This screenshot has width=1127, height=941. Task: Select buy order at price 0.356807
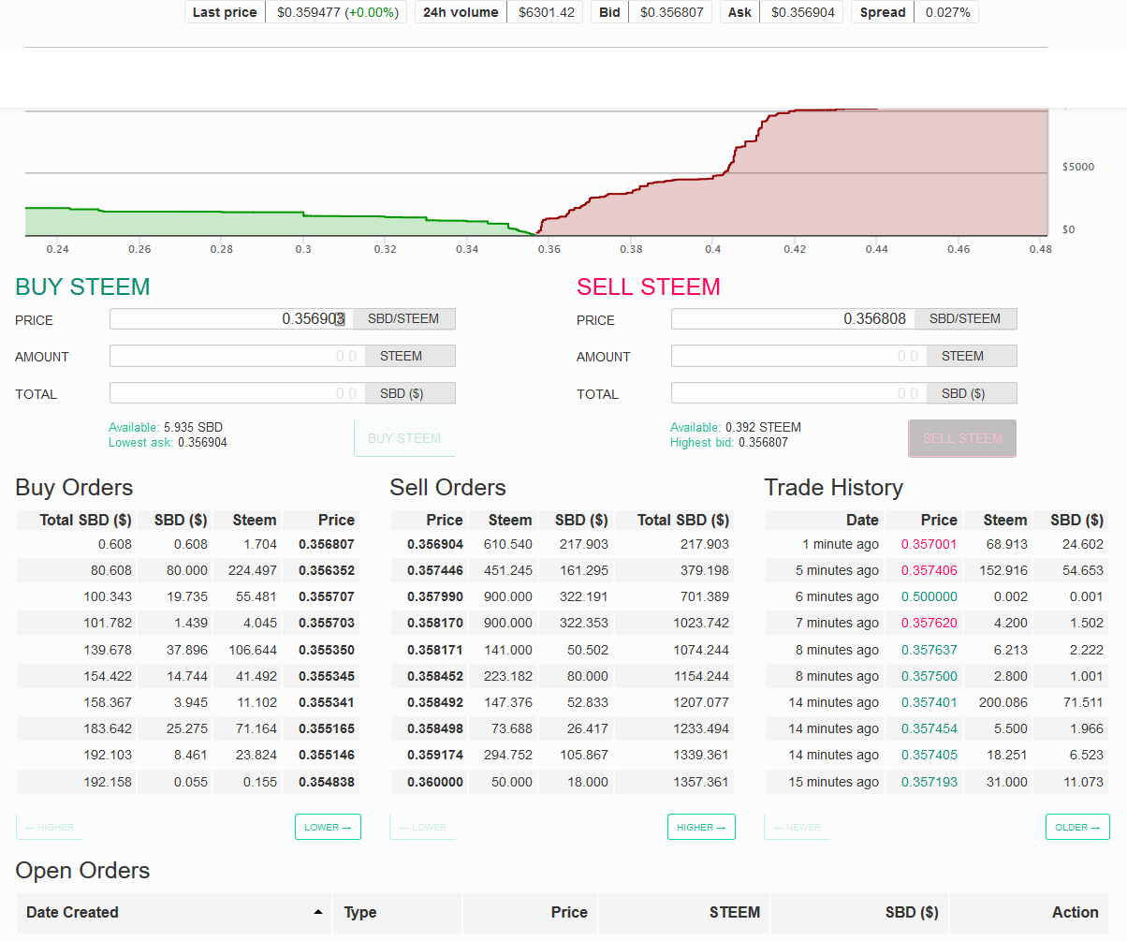[x=187, y=544]
